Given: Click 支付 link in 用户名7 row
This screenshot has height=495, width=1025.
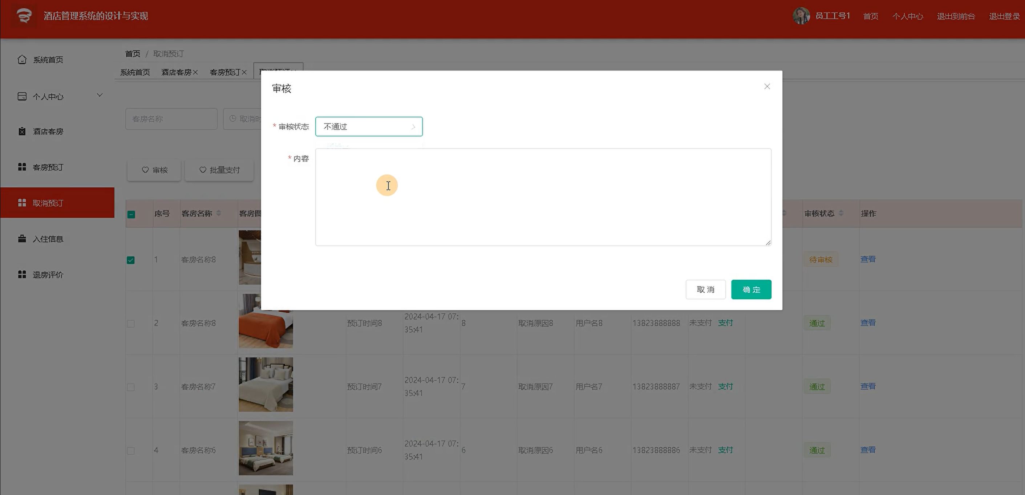Looking at the screenshot, I should 725,386.
